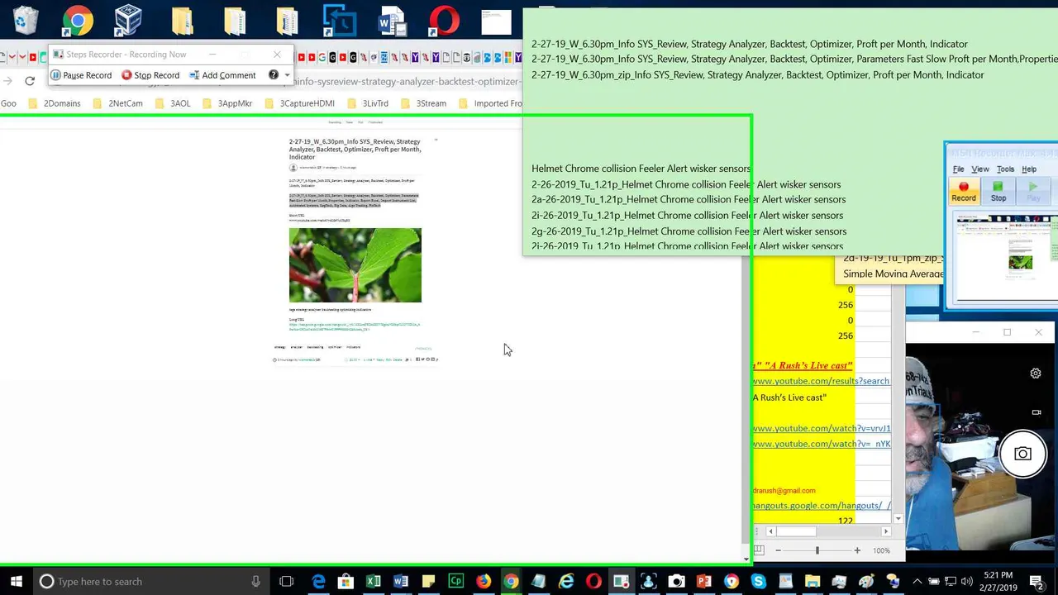This screenshot has height=595, width=1058.
Task: Open the Imported From bookmark folder
Action: [490, 103]
